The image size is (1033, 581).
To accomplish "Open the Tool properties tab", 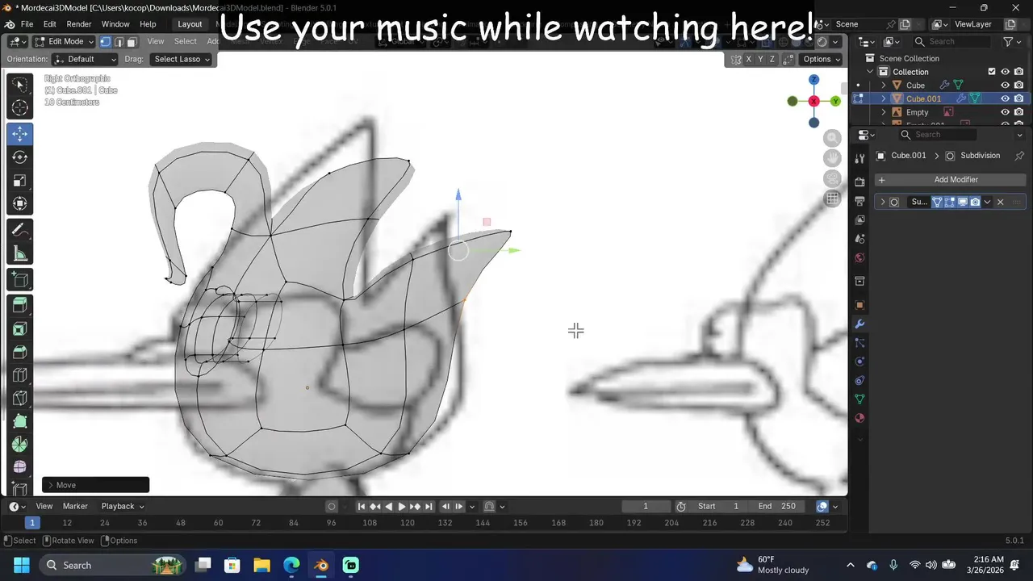I will coord(859,159).
